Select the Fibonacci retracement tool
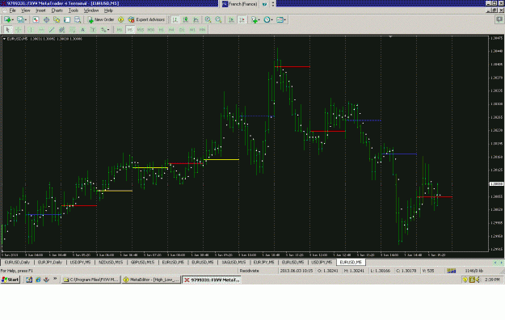The width and height of the screenshot is (505, 320). pyautogui.click(x=73, y=30)
